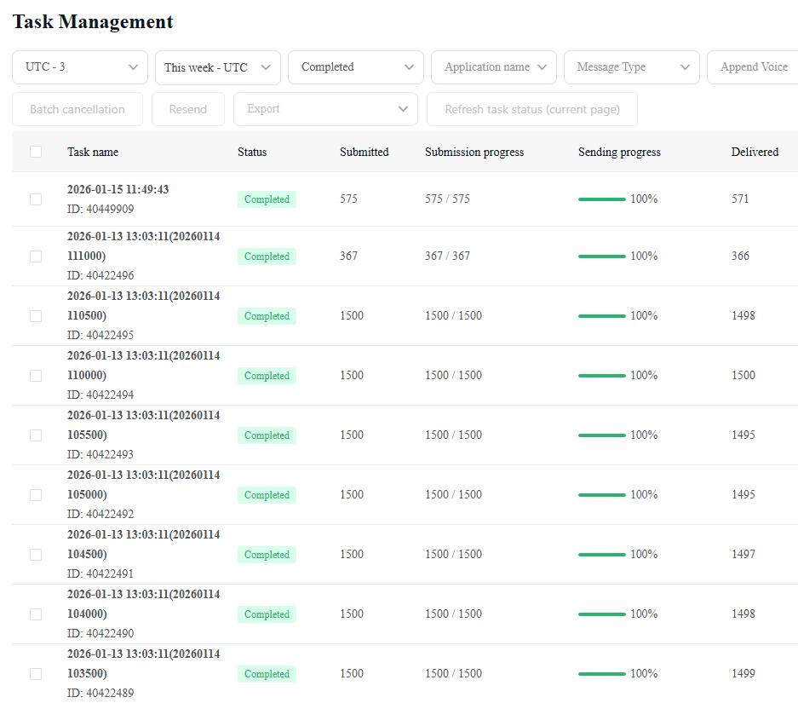The height and width of the screenshot is (703, 798).
Task: Click the Task Management page title
Action: [x=92, y=21]
